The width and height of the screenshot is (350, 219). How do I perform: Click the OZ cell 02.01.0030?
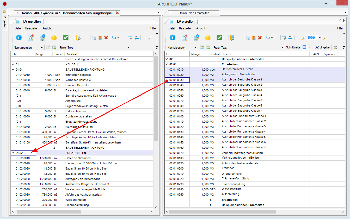click(177, 80)
